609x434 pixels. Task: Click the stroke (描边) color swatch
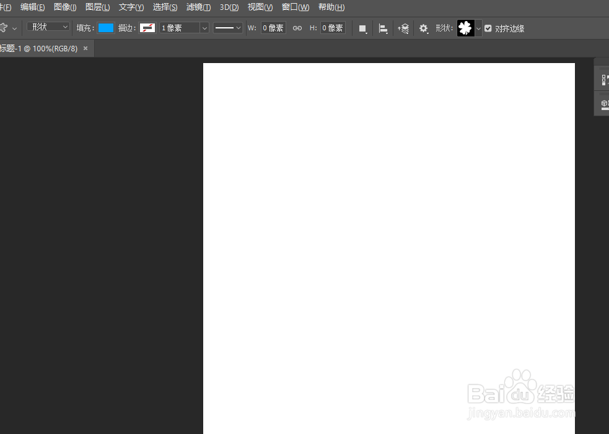147,28
